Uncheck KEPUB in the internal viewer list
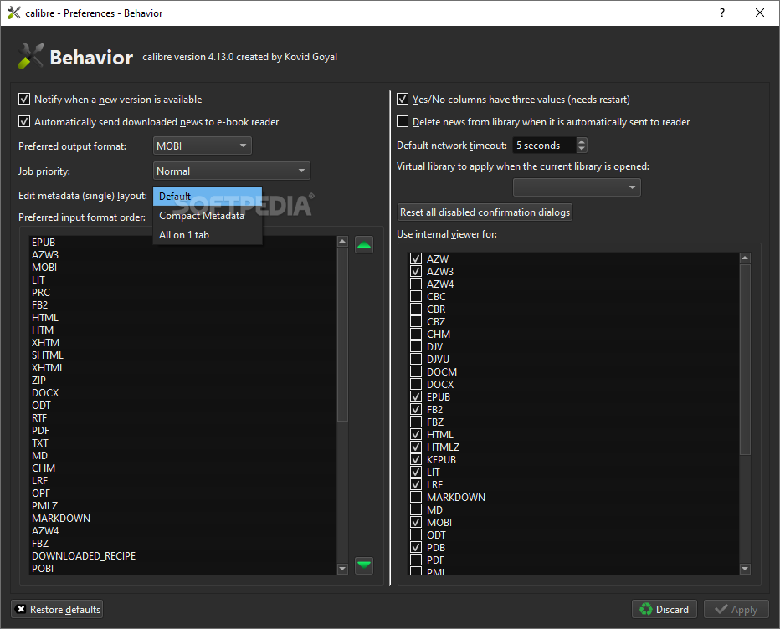 click(x=416, y=459)
